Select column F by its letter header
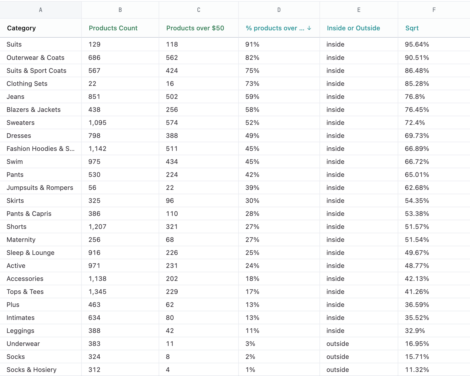470x376 pixels. coord(434,10)
